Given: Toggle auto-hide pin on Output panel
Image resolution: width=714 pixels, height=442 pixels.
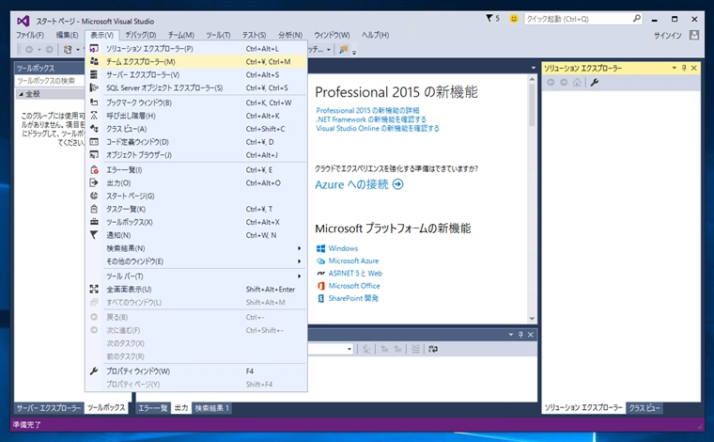Looking at the screenshot, I should pos(520,335).
